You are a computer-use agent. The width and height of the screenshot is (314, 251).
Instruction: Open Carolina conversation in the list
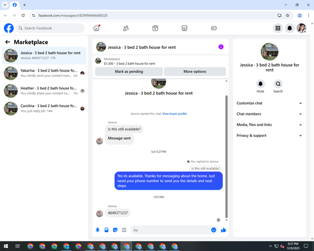tap(44, 109)
